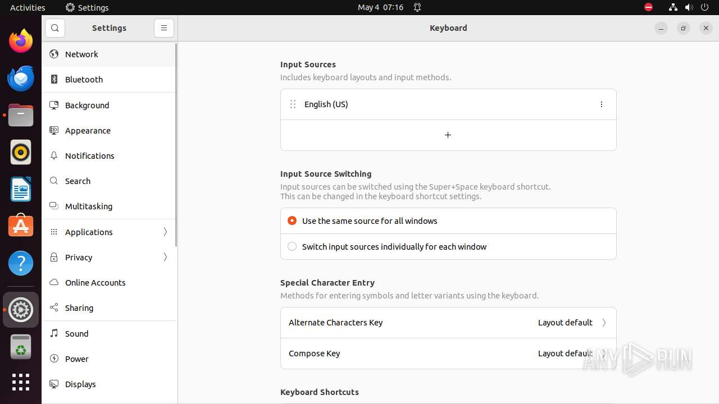Add an input source with plus button
Image resolution: width=719 pixels, height=404 pixels.
[448, 135]
